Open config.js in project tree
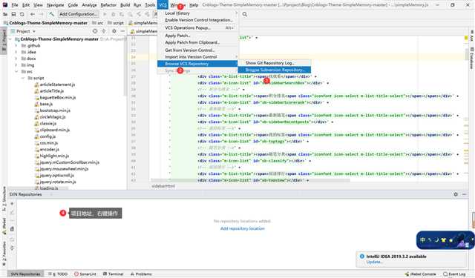 (45, 136)
